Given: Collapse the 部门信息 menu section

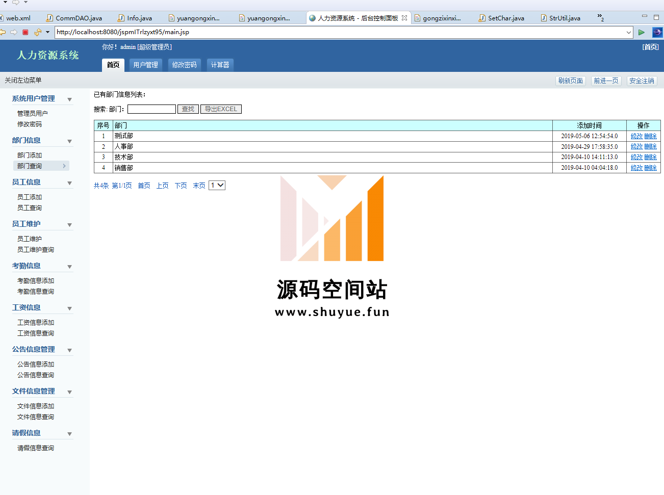Looking at the screenshot, I should [x=69, y=141].
